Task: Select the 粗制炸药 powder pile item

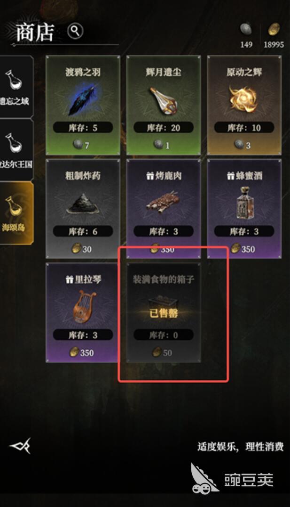Action: (x=83, y=204)
